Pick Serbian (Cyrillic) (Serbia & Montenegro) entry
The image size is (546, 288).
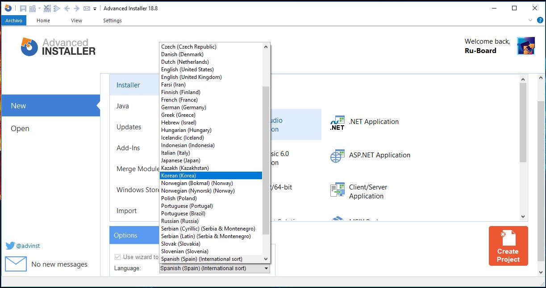pos(211,229)
